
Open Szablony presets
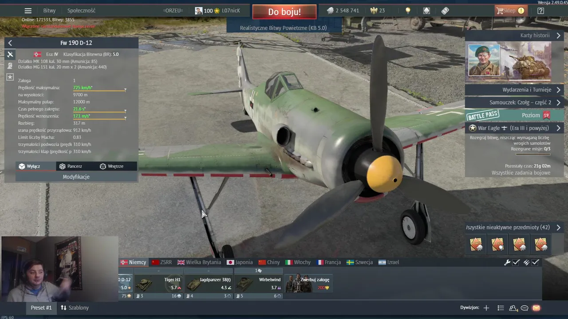tap(75, 307)
